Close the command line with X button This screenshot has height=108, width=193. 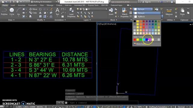coord(59,103)
